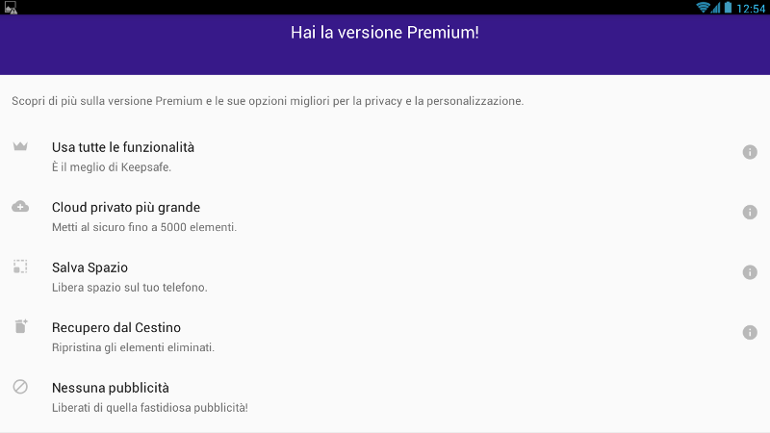Image resolution: width=770 pixels, height=433 pixels.
Task: Open info for Usa tutte le funzionalità
Action: [750, 152]
